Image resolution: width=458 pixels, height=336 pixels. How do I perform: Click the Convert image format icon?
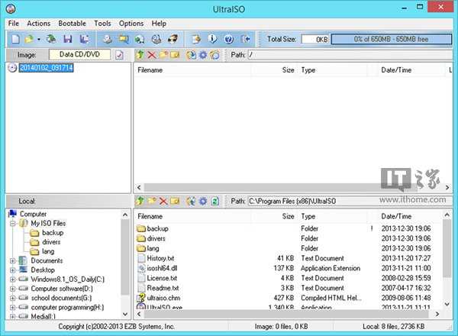point(140,39)
